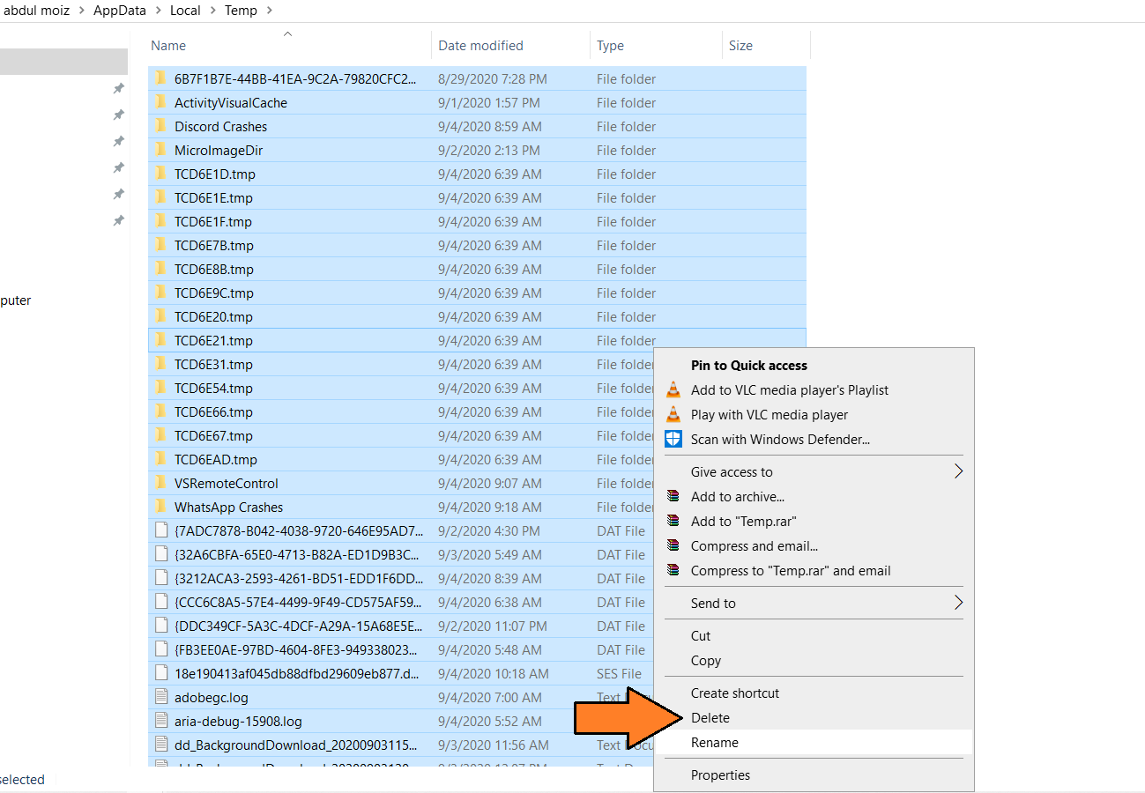Viewport: 1145px width, 793px height.
Task: Click the TCD6EAD.tmp folder icon
Action: [160, 459]
